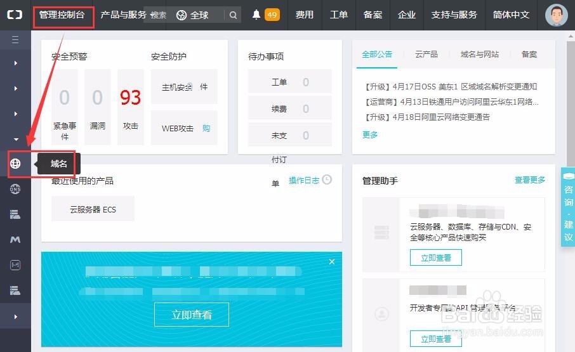Switch to the 云产品 announcements tab
The height and width of the screenshot is (352, 575).
point(426,55)
